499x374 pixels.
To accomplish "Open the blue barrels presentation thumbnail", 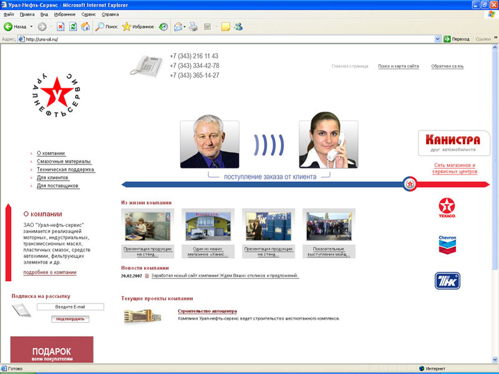I will [x=268, y=226].
